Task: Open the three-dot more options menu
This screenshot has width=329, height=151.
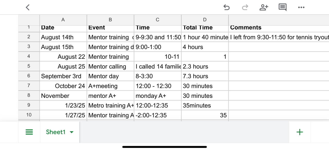Action: coord(301,7)
